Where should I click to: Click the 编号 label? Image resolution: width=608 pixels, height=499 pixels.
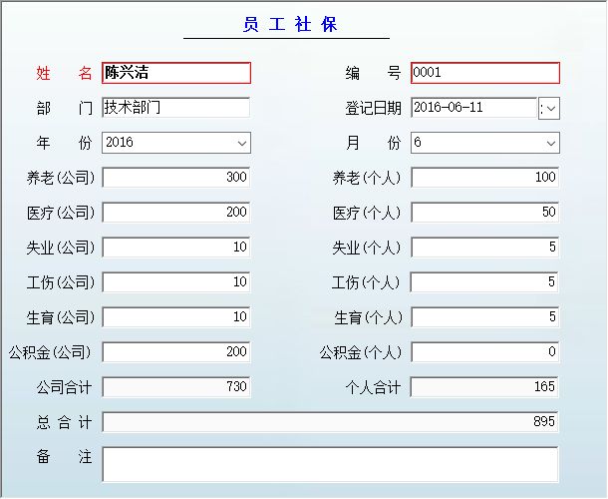coord(373,73)
